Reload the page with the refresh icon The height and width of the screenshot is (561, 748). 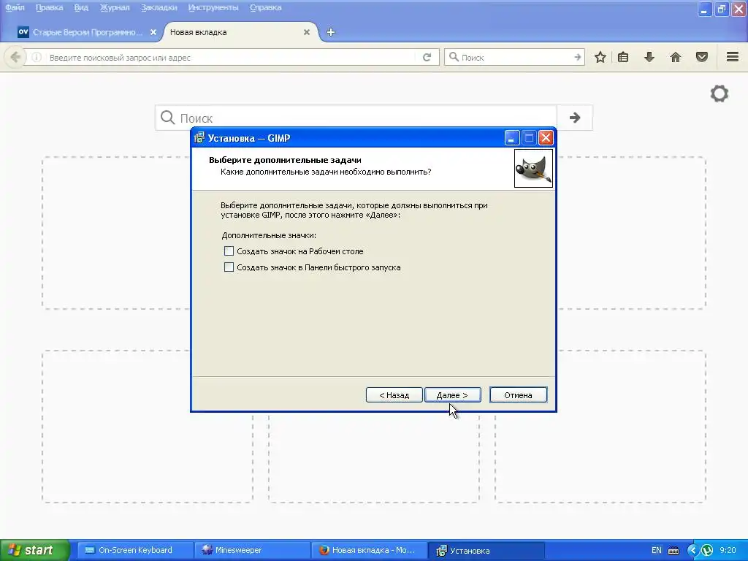coord(427,57)
